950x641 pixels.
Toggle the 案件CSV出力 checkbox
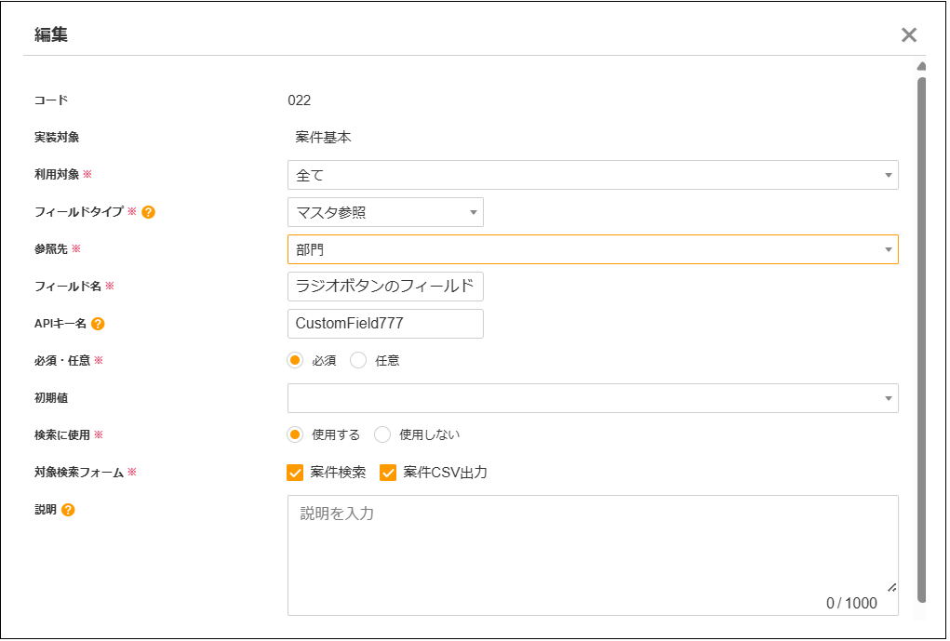pyautogui.click(x=388, y=473)
